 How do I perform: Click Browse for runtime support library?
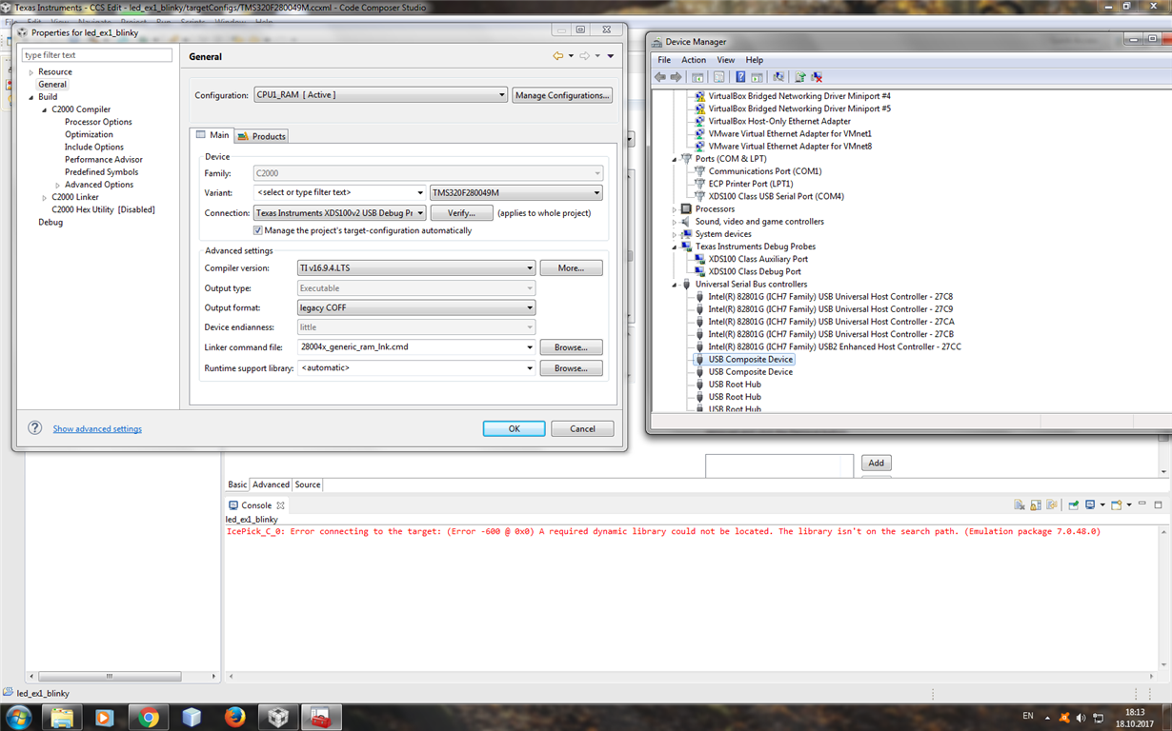click(x=571, y=368)
